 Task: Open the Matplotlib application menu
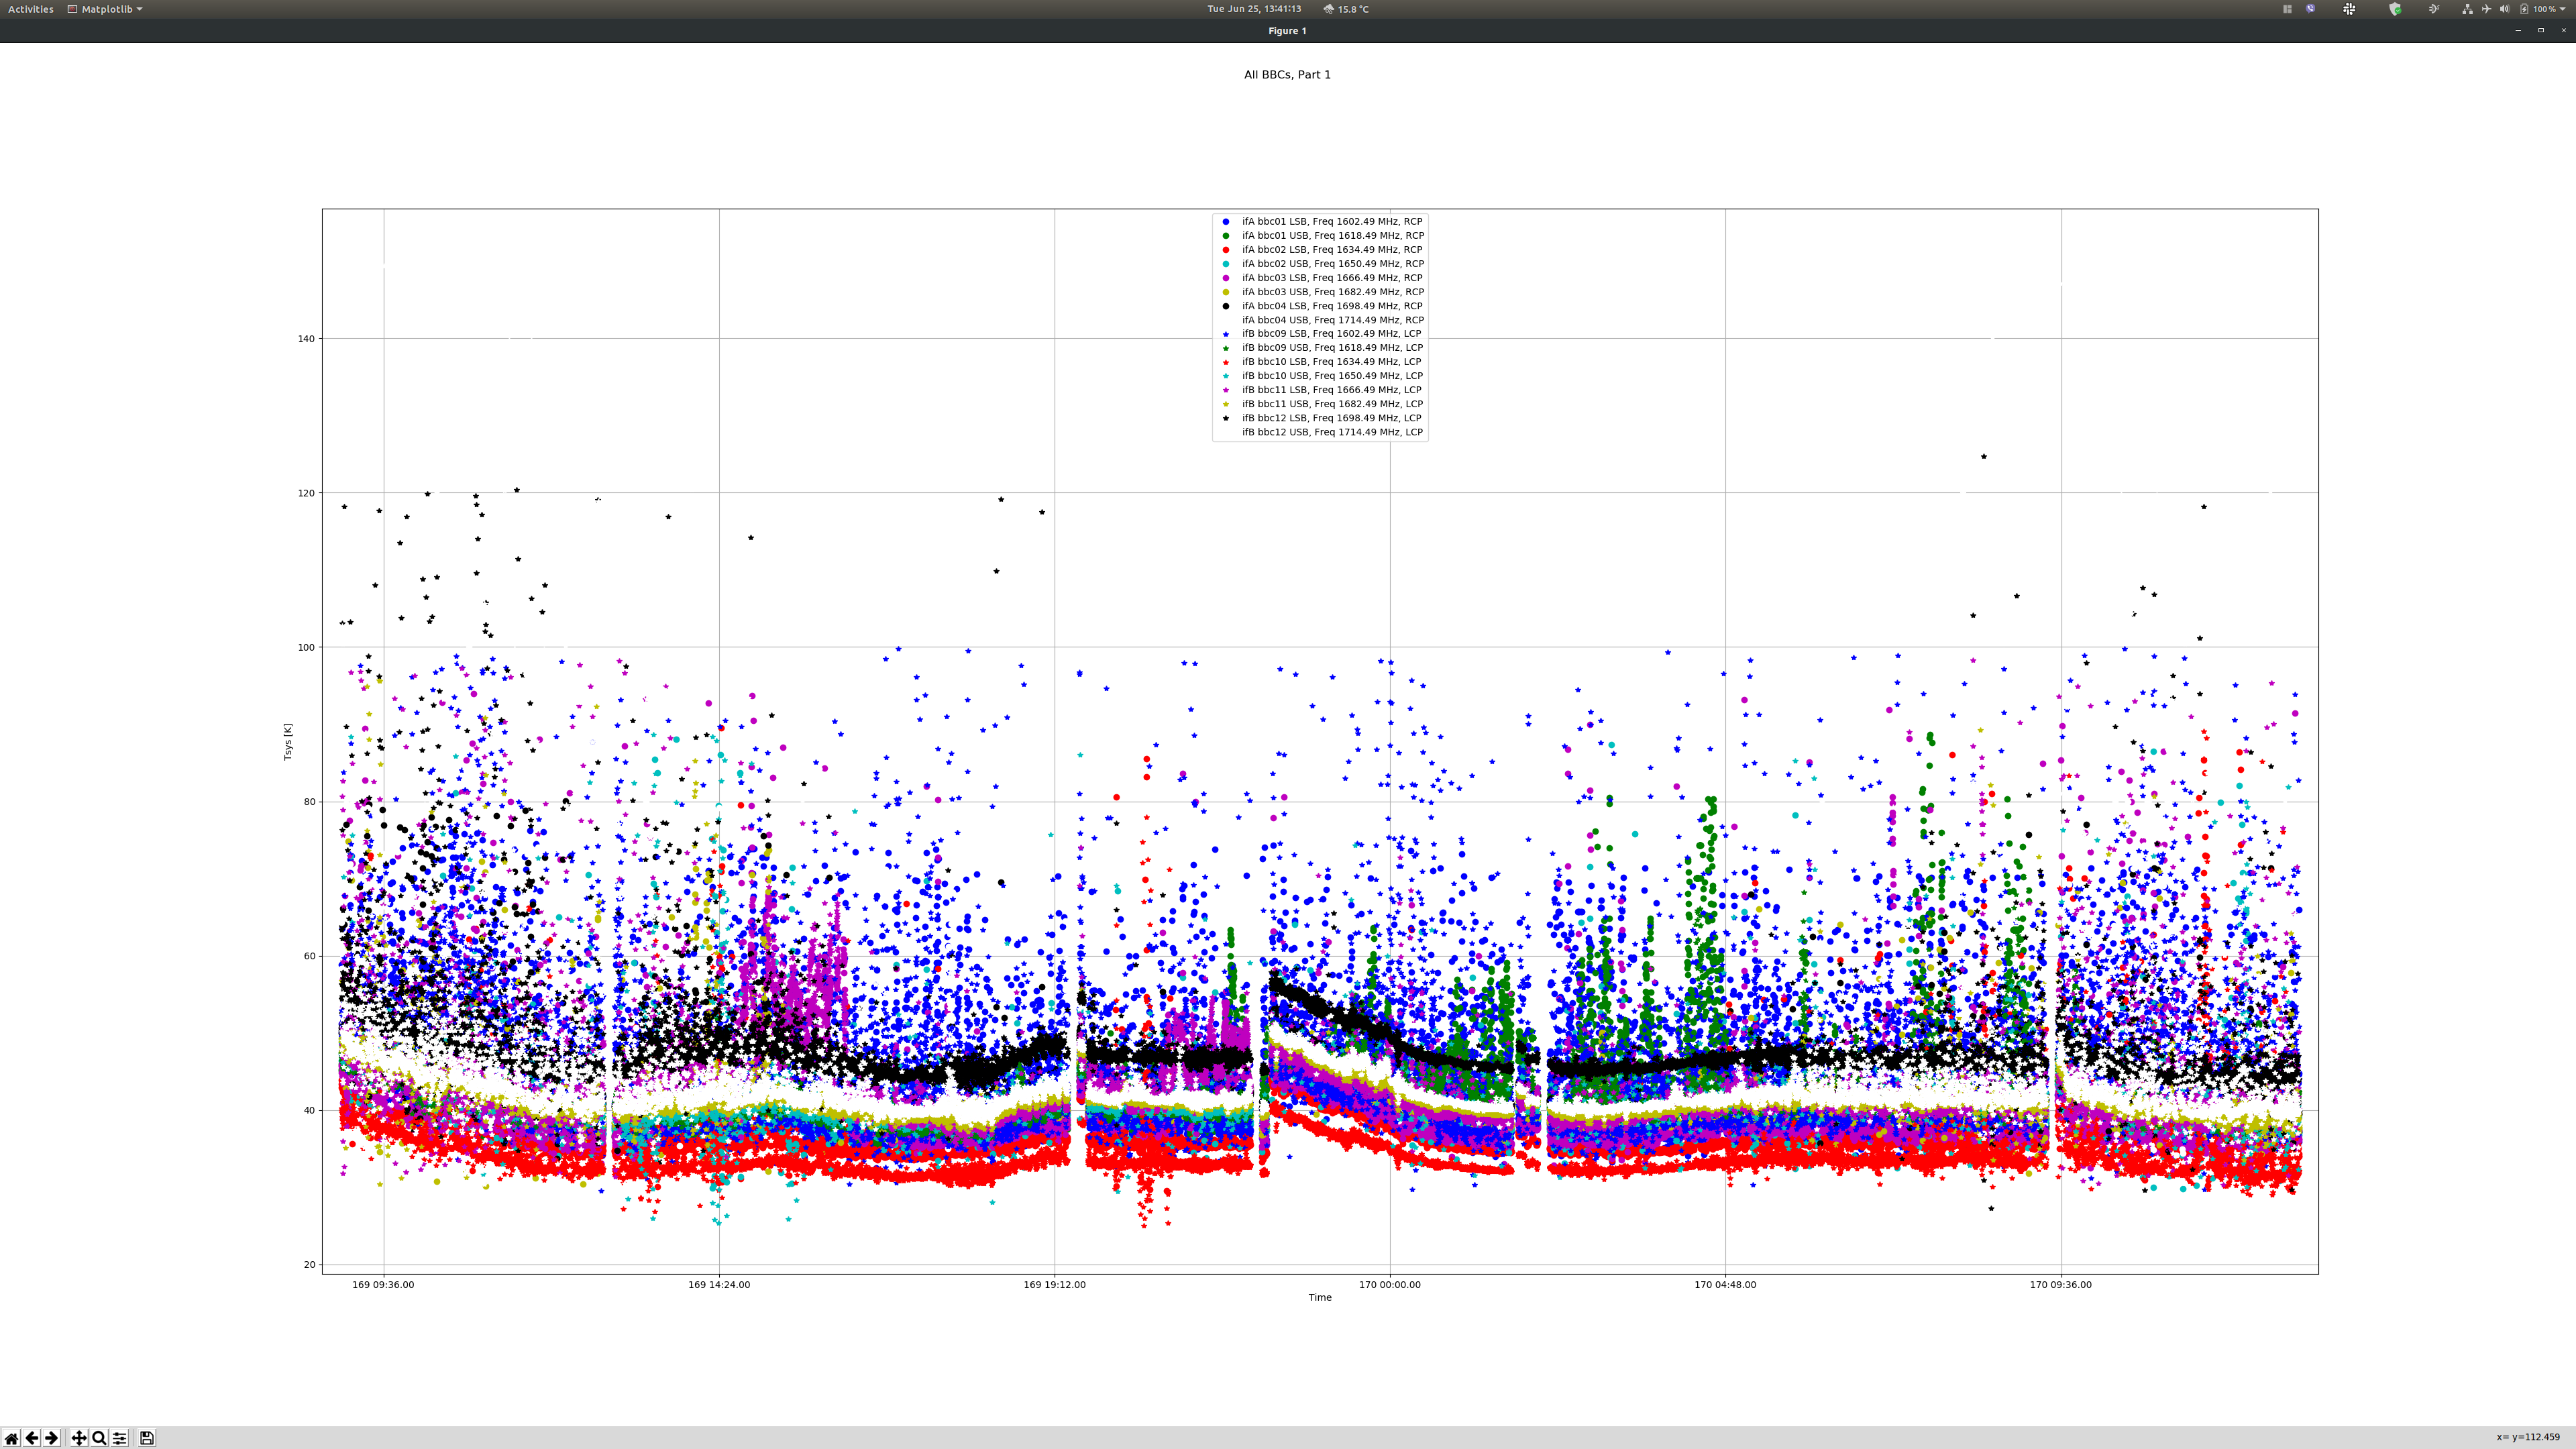[105, 9]
